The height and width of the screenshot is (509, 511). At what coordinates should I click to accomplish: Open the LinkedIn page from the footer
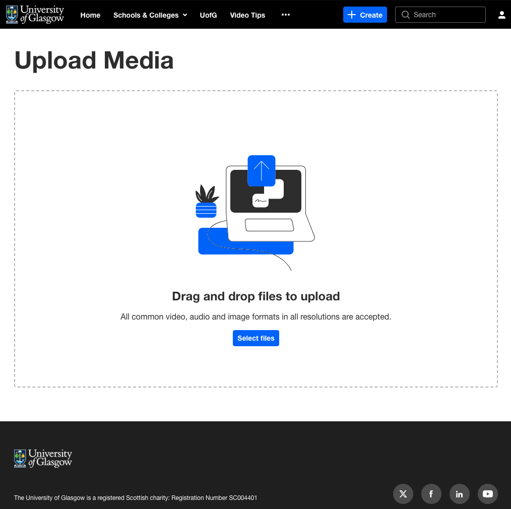pos(459,494)
